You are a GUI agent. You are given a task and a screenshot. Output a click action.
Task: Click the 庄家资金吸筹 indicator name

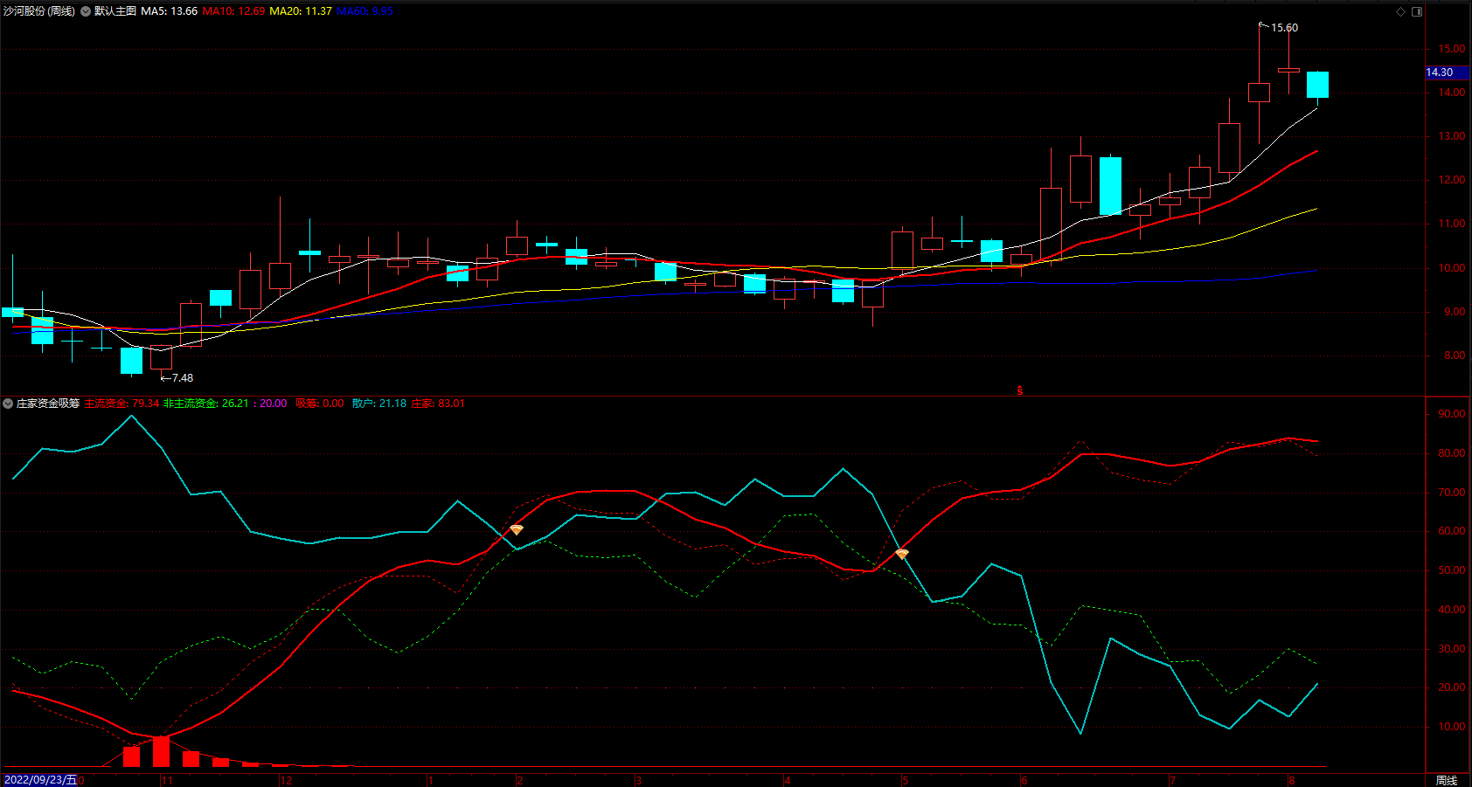tap(48, 404)
